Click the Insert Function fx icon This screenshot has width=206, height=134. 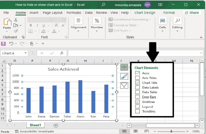click(62, 53)
